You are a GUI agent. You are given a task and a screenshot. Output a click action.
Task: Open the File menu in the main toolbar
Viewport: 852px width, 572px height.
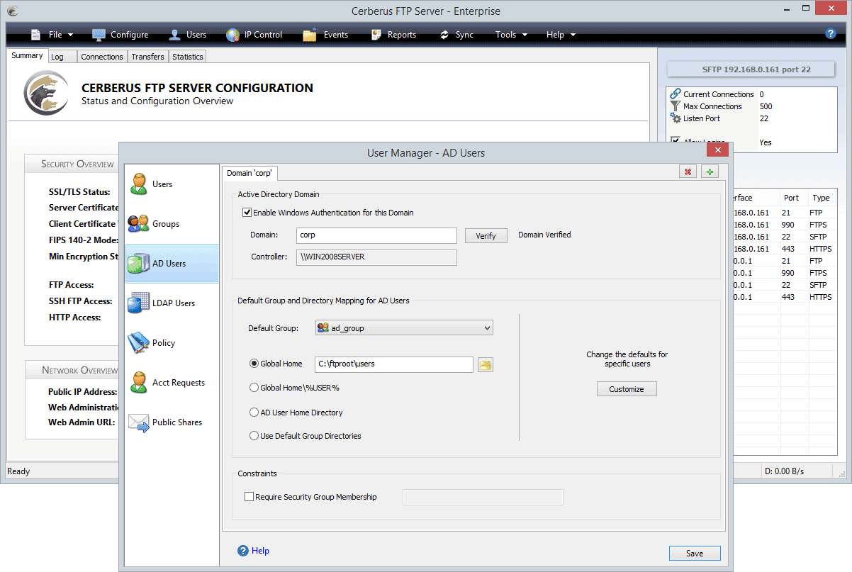[x=51, y=34]
